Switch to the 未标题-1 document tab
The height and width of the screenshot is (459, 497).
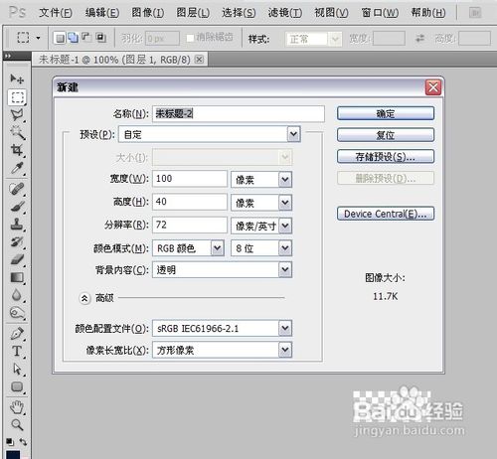114,60
